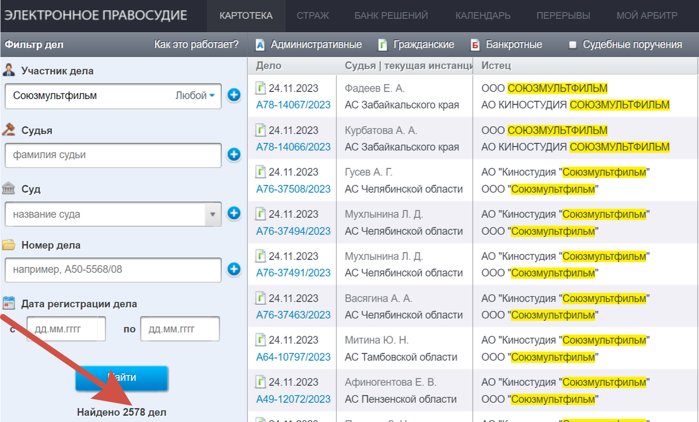The height and width of the screenshot is (422, 699).
Task: Expand the court name dropdown arrow
Action: click(213, 214)
